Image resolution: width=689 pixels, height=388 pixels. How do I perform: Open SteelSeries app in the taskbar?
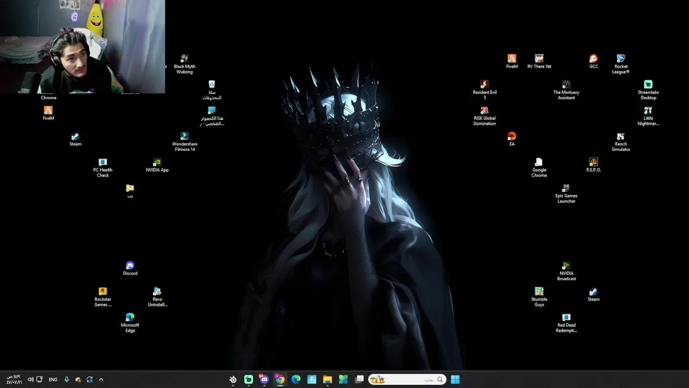[x=233, y=379]
